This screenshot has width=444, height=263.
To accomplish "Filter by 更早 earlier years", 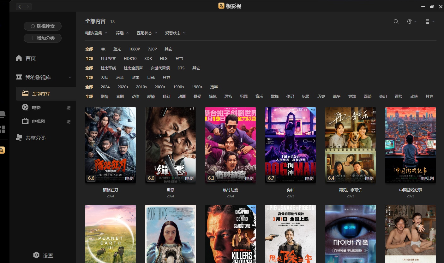I will [214, 87].
